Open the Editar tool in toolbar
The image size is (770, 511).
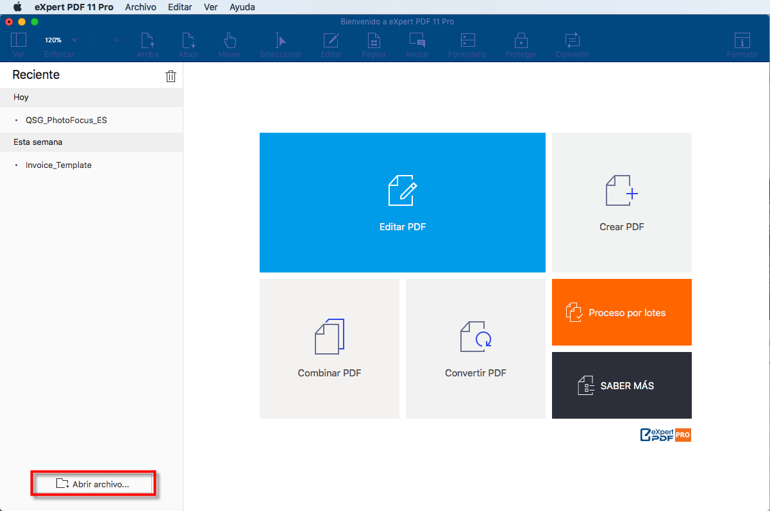coord(331,40)
